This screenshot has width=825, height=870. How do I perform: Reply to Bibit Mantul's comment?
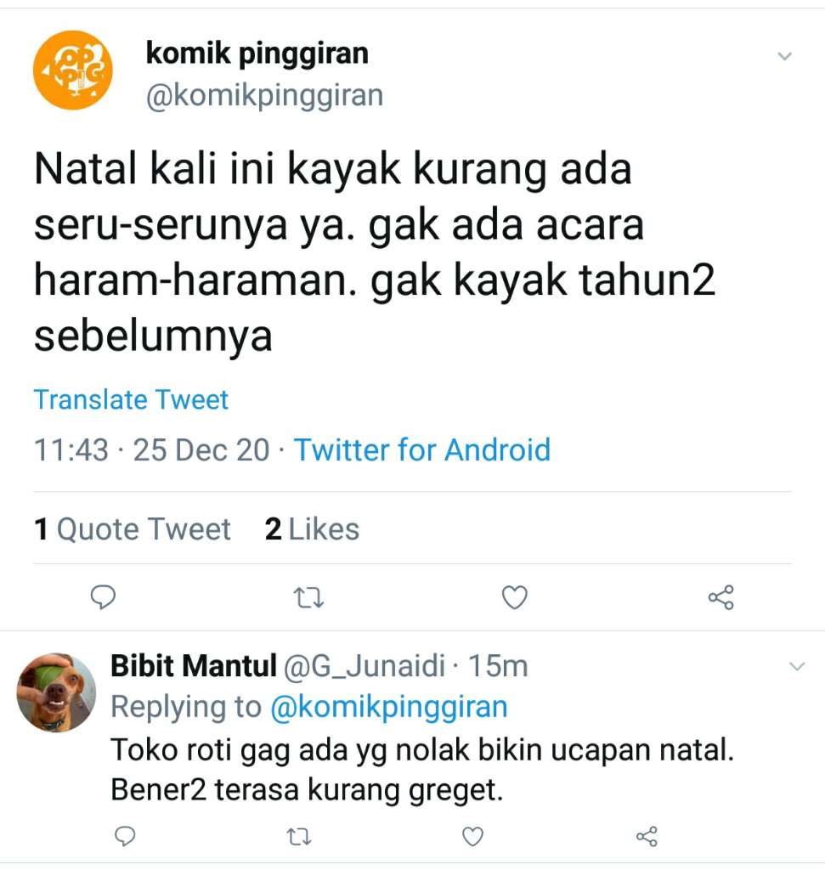(125, 837)
